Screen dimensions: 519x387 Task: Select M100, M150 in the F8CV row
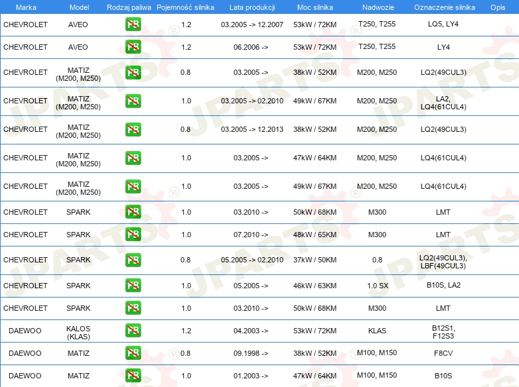click(377, 353)
